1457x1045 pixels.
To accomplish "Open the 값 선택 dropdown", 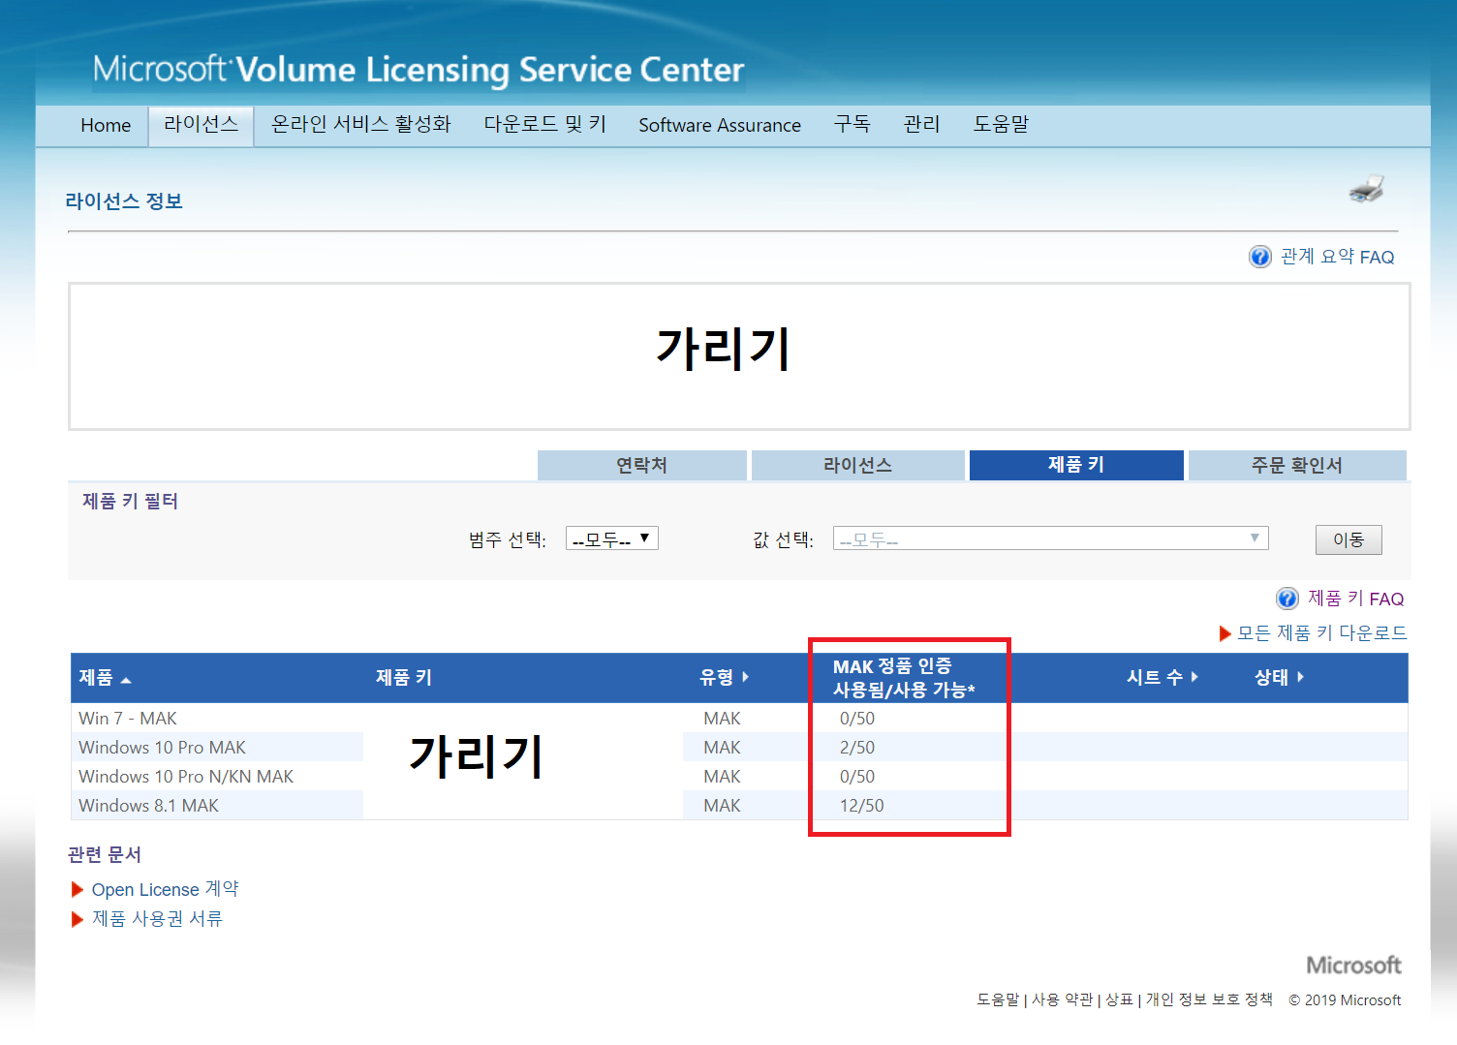I will tap(1050, 538).
